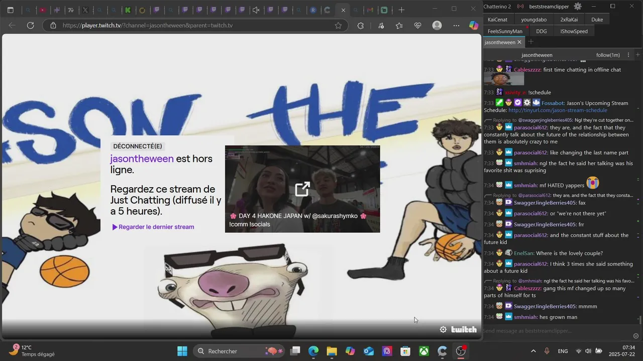
Task: Click the jasontheween channel name link
Action: click(x=142, y=158)
